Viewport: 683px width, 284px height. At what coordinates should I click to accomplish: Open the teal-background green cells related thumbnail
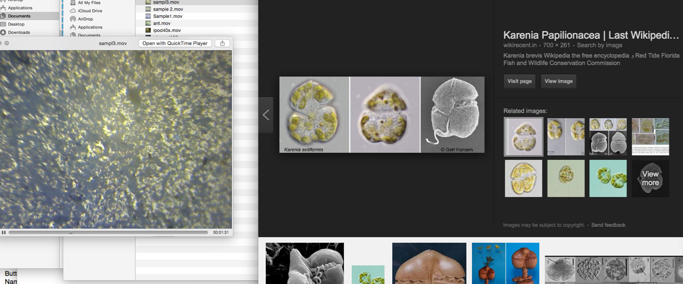608,178
